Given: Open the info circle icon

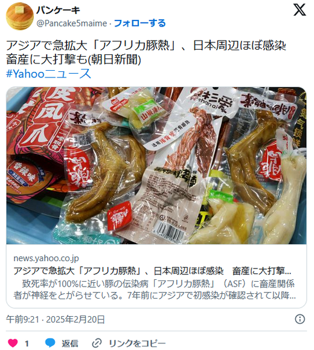Looking at the screenshot, I should click(x=300, y=319).
